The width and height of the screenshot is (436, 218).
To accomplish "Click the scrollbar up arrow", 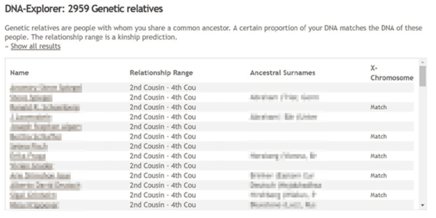I will pos(423,62).
